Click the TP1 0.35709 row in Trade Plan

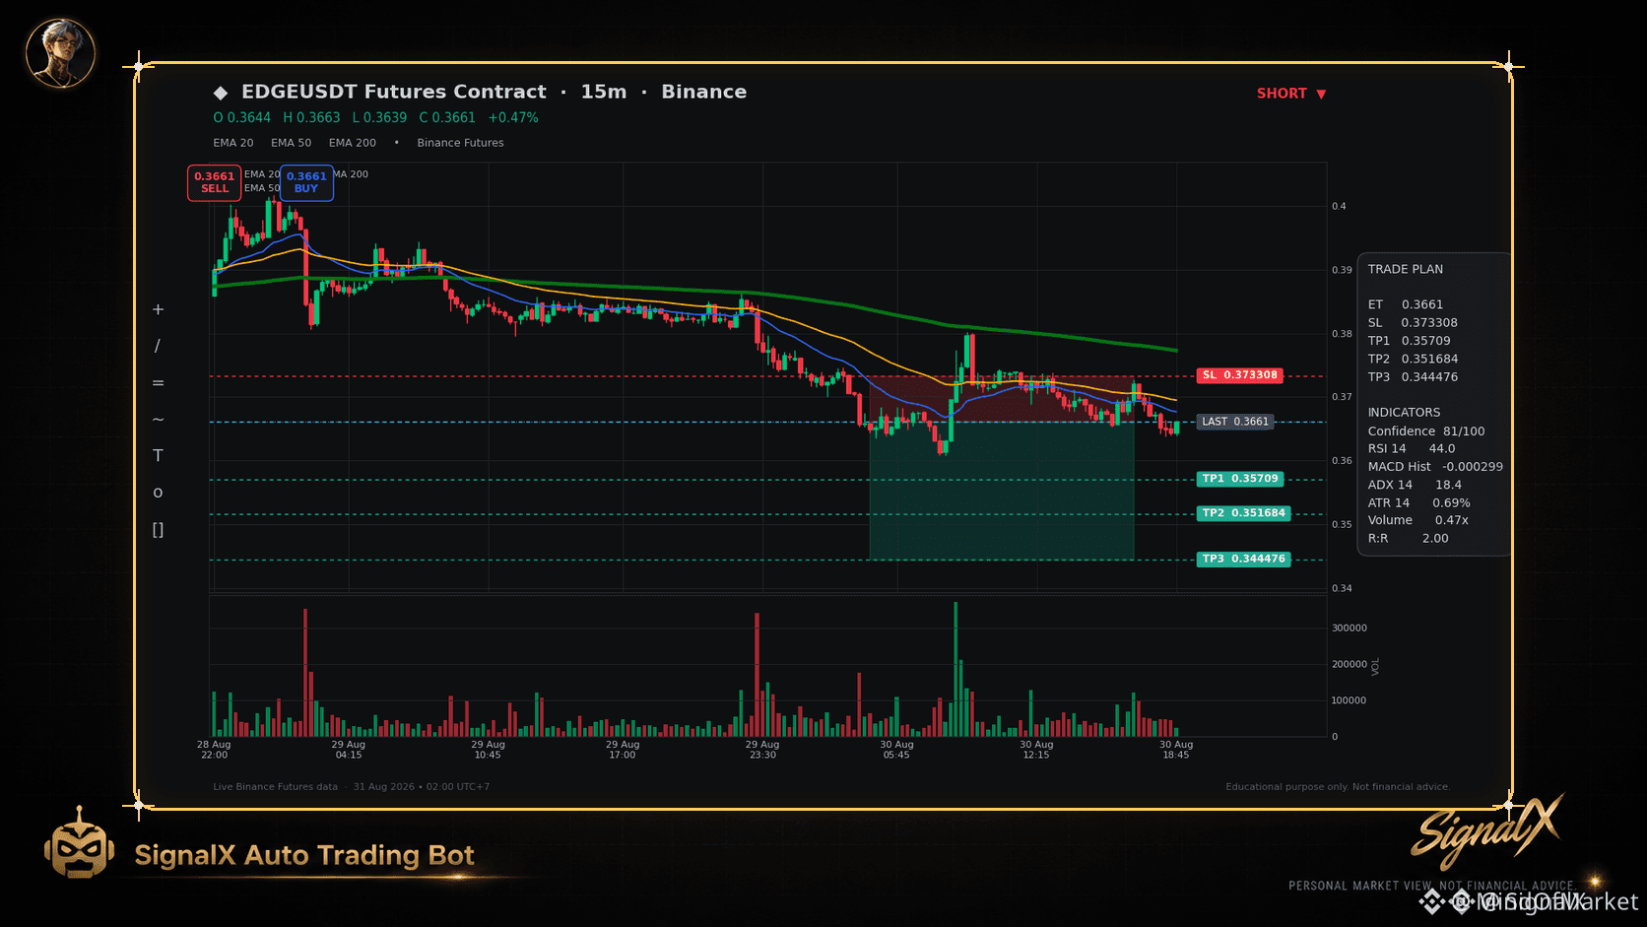(x=1409, y=341)
